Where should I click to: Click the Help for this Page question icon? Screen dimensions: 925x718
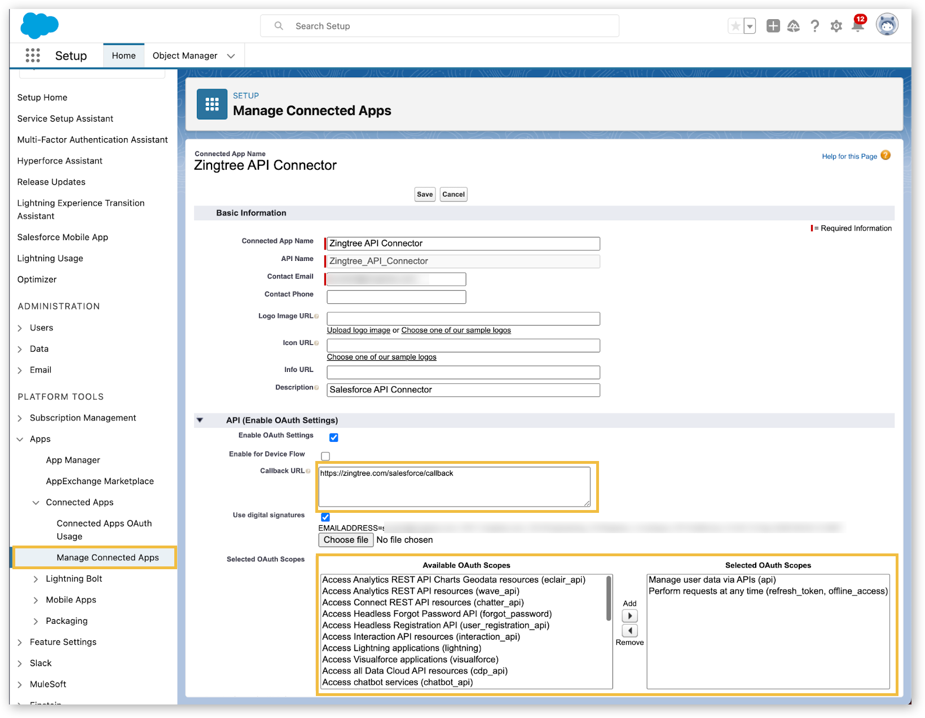(886, 156)
